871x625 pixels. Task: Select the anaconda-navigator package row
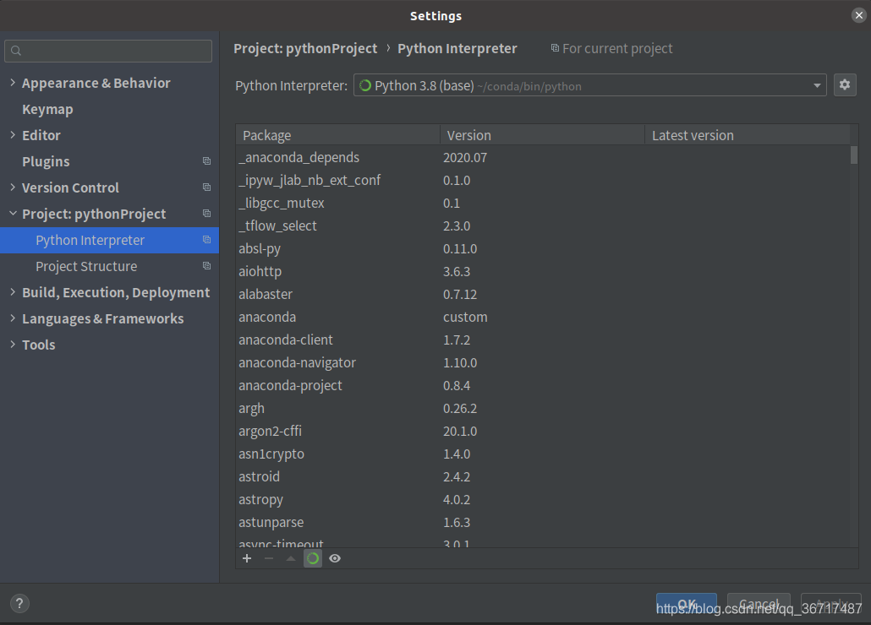click(543, 362)
